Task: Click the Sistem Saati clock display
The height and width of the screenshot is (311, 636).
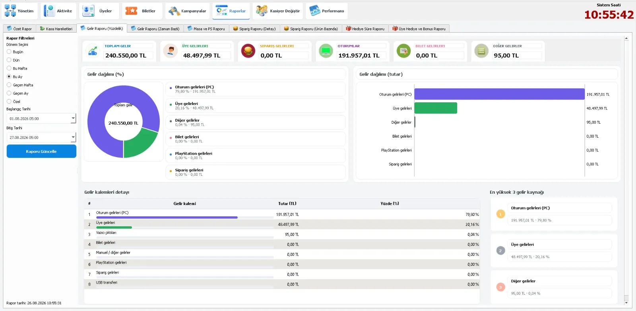Action: pyautogui.click(x=609, y=15)
